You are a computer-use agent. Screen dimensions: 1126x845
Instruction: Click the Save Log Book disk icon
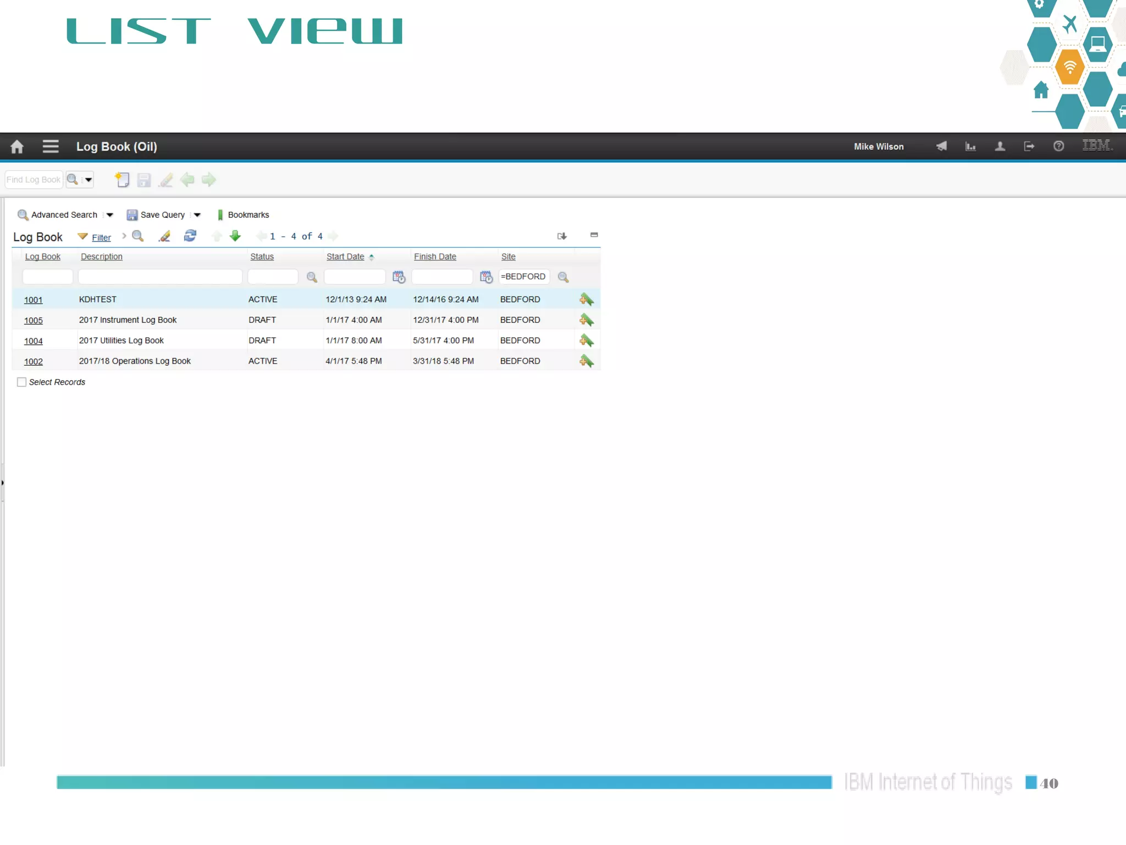tap(144, 180)
